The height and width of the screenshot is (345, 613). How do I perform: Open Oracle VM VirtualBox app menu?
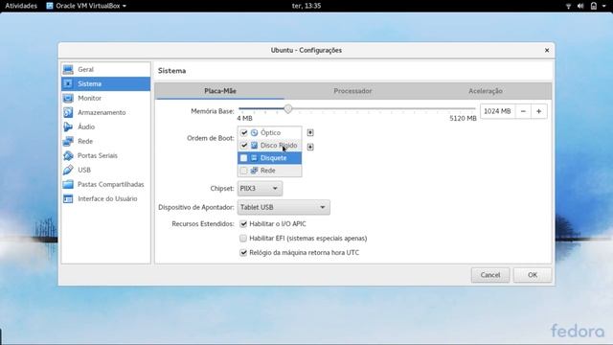[86, 6]
